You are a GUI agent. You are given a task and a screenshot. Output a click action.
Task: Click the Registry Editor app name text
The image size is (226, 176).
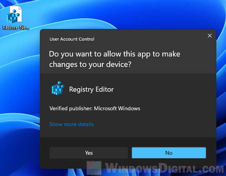[91, 89]
